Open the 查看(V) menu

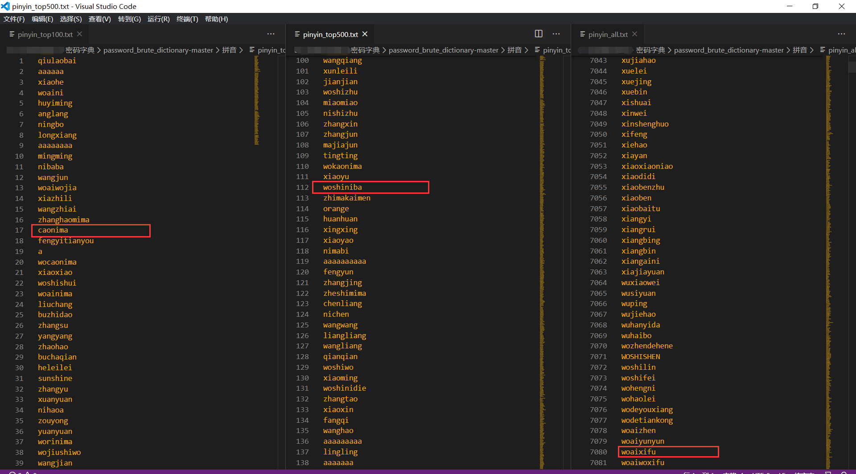click(x=99, y=19)
